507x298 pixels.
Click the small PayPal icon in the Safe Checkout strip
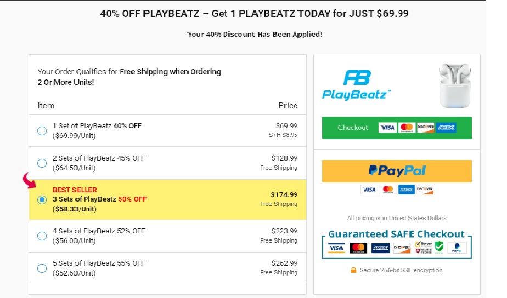pos(457,248)
